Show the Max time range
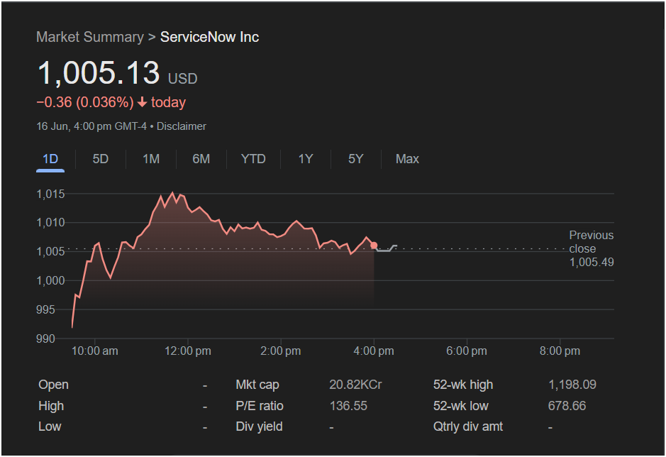 [x=407, y=159]
